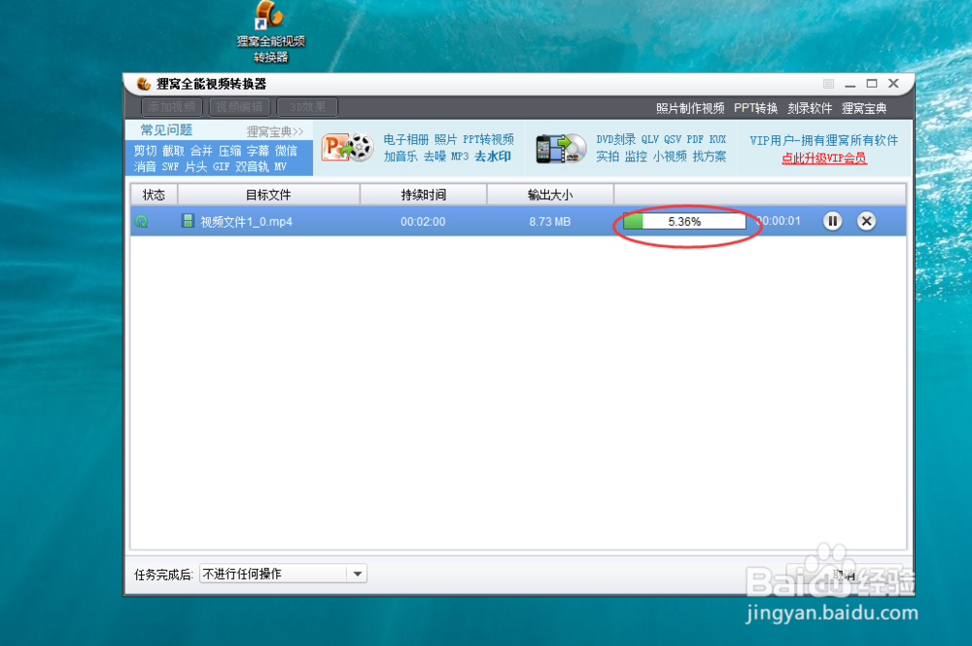This screenshot has height=646, width=972.
Task: Click the phone and DVD disc icon
Action: (x=561, y=148)
